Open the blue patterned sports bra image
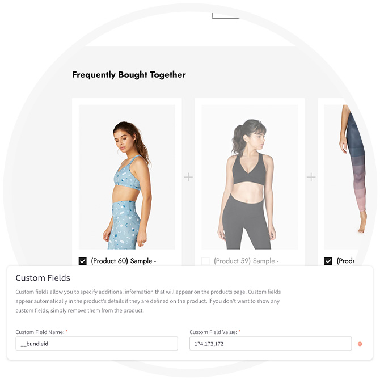The width and height of the screenshot is (380, 380). coord(126,177)
